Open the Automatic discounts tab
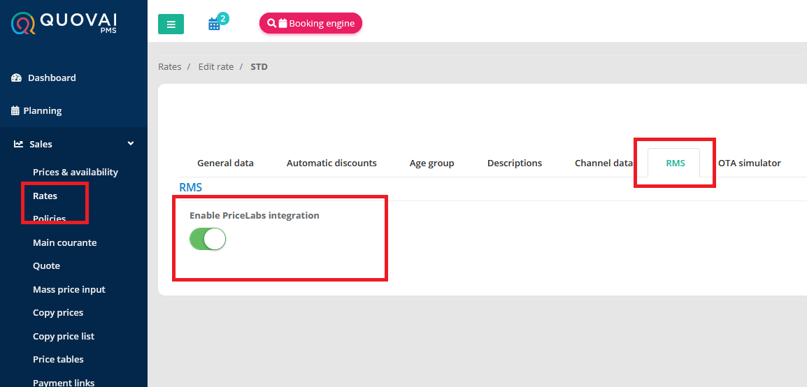807x387 pixels. pos(331,163)
